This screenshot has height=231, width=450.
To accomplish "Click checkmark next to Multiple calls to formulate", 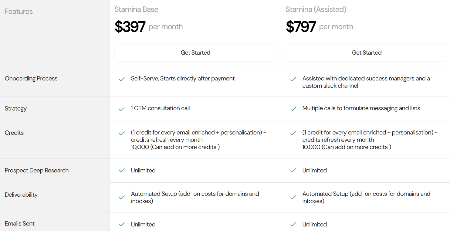I will pos(293,109).
